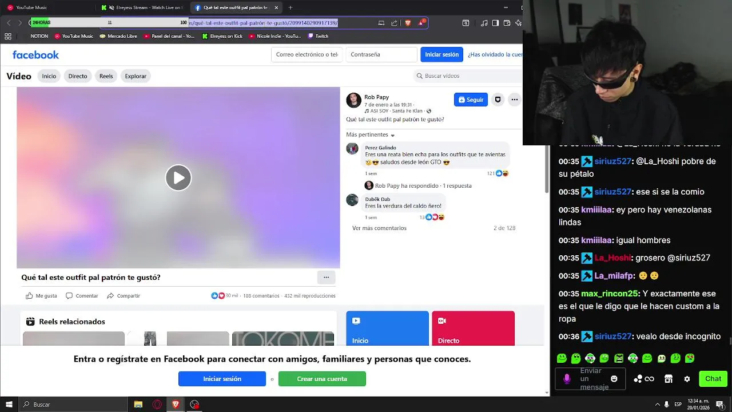Viewport: 732px width, 412px height.
Task: Click the share page icon in address bar
Action: coord(394,23)
